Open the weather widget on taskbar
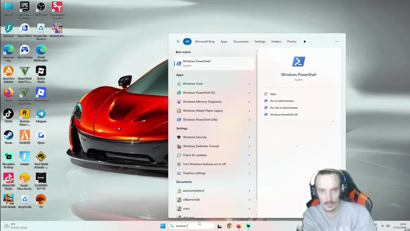Image resolution: width=410 pixels, height=231 pixels. click(15, 226)
